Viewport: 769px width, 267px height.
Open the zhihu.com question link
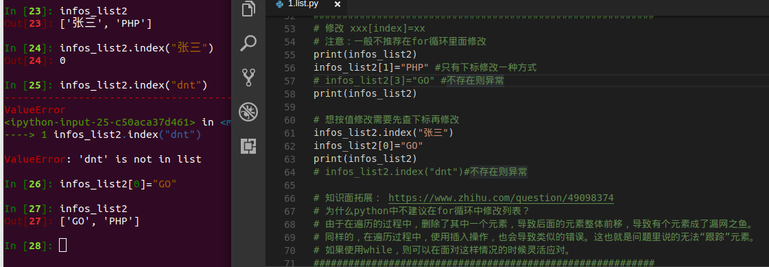[501, 198]
